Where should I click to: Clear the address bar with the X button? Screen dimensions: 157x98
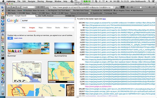pos(114,7)
